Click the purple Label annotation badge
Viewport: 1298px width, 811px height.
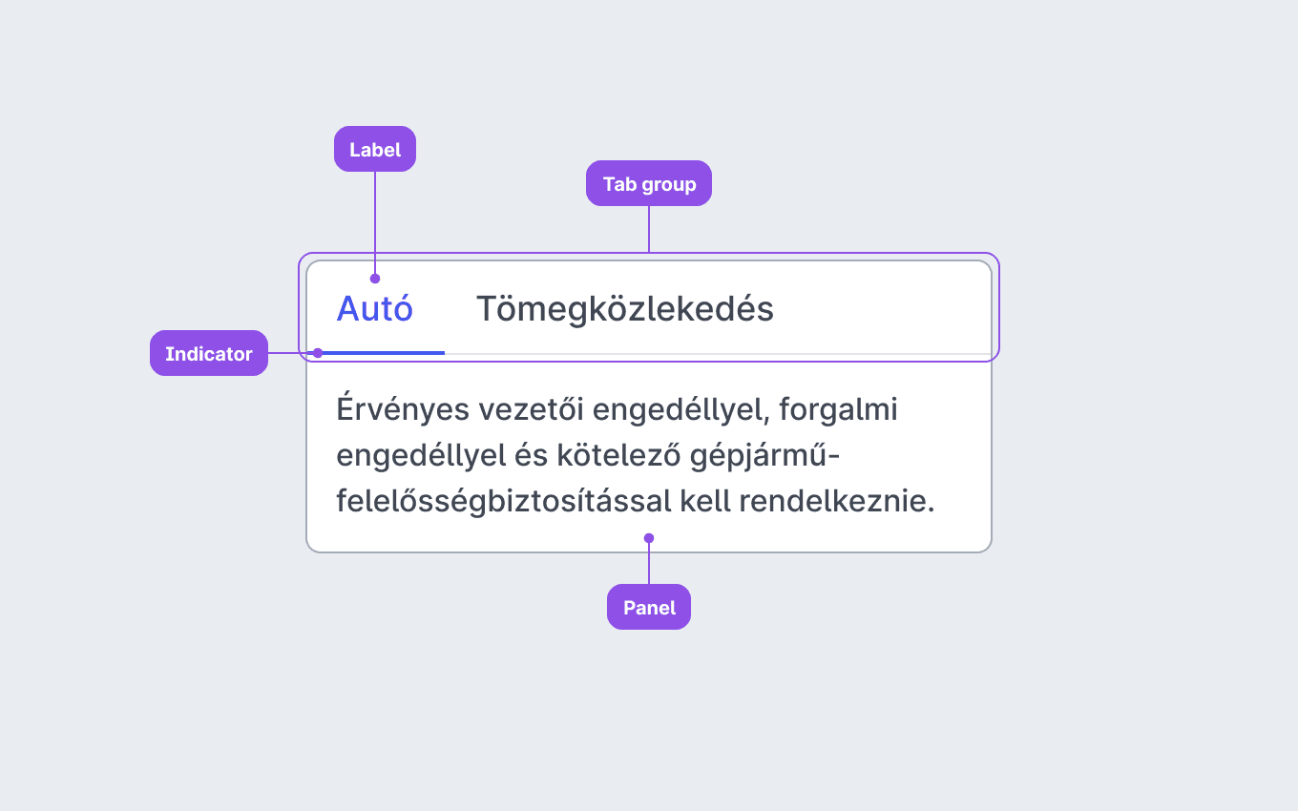(x=375, y=149)
